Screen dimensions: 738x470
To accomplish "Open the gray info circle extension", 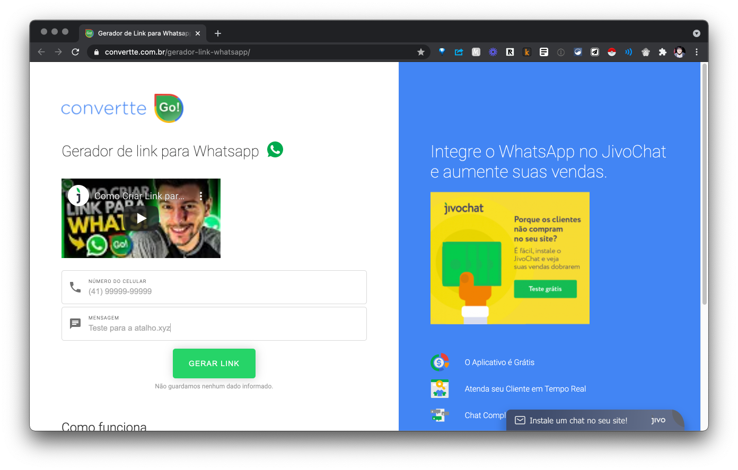I will tap(561, 52).
